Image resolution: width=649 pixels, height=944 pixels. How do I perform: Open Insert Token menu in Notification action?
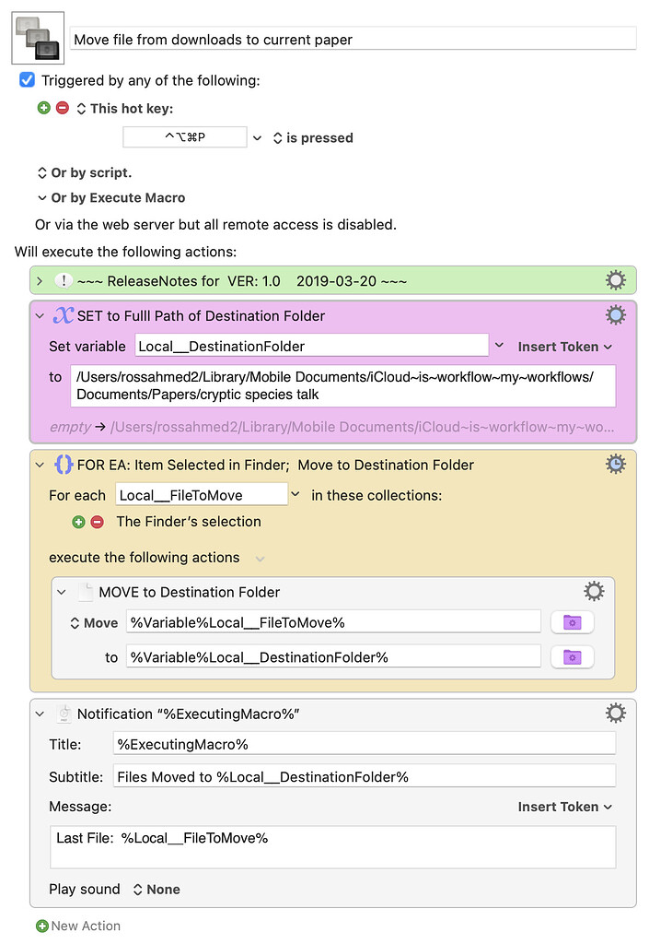[564, 807]
